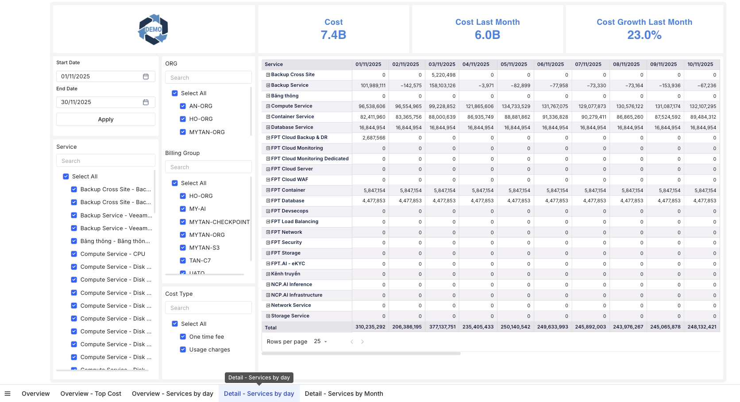
Task: Click the hamburger menu icon
Action: click(x=8, y=394)
